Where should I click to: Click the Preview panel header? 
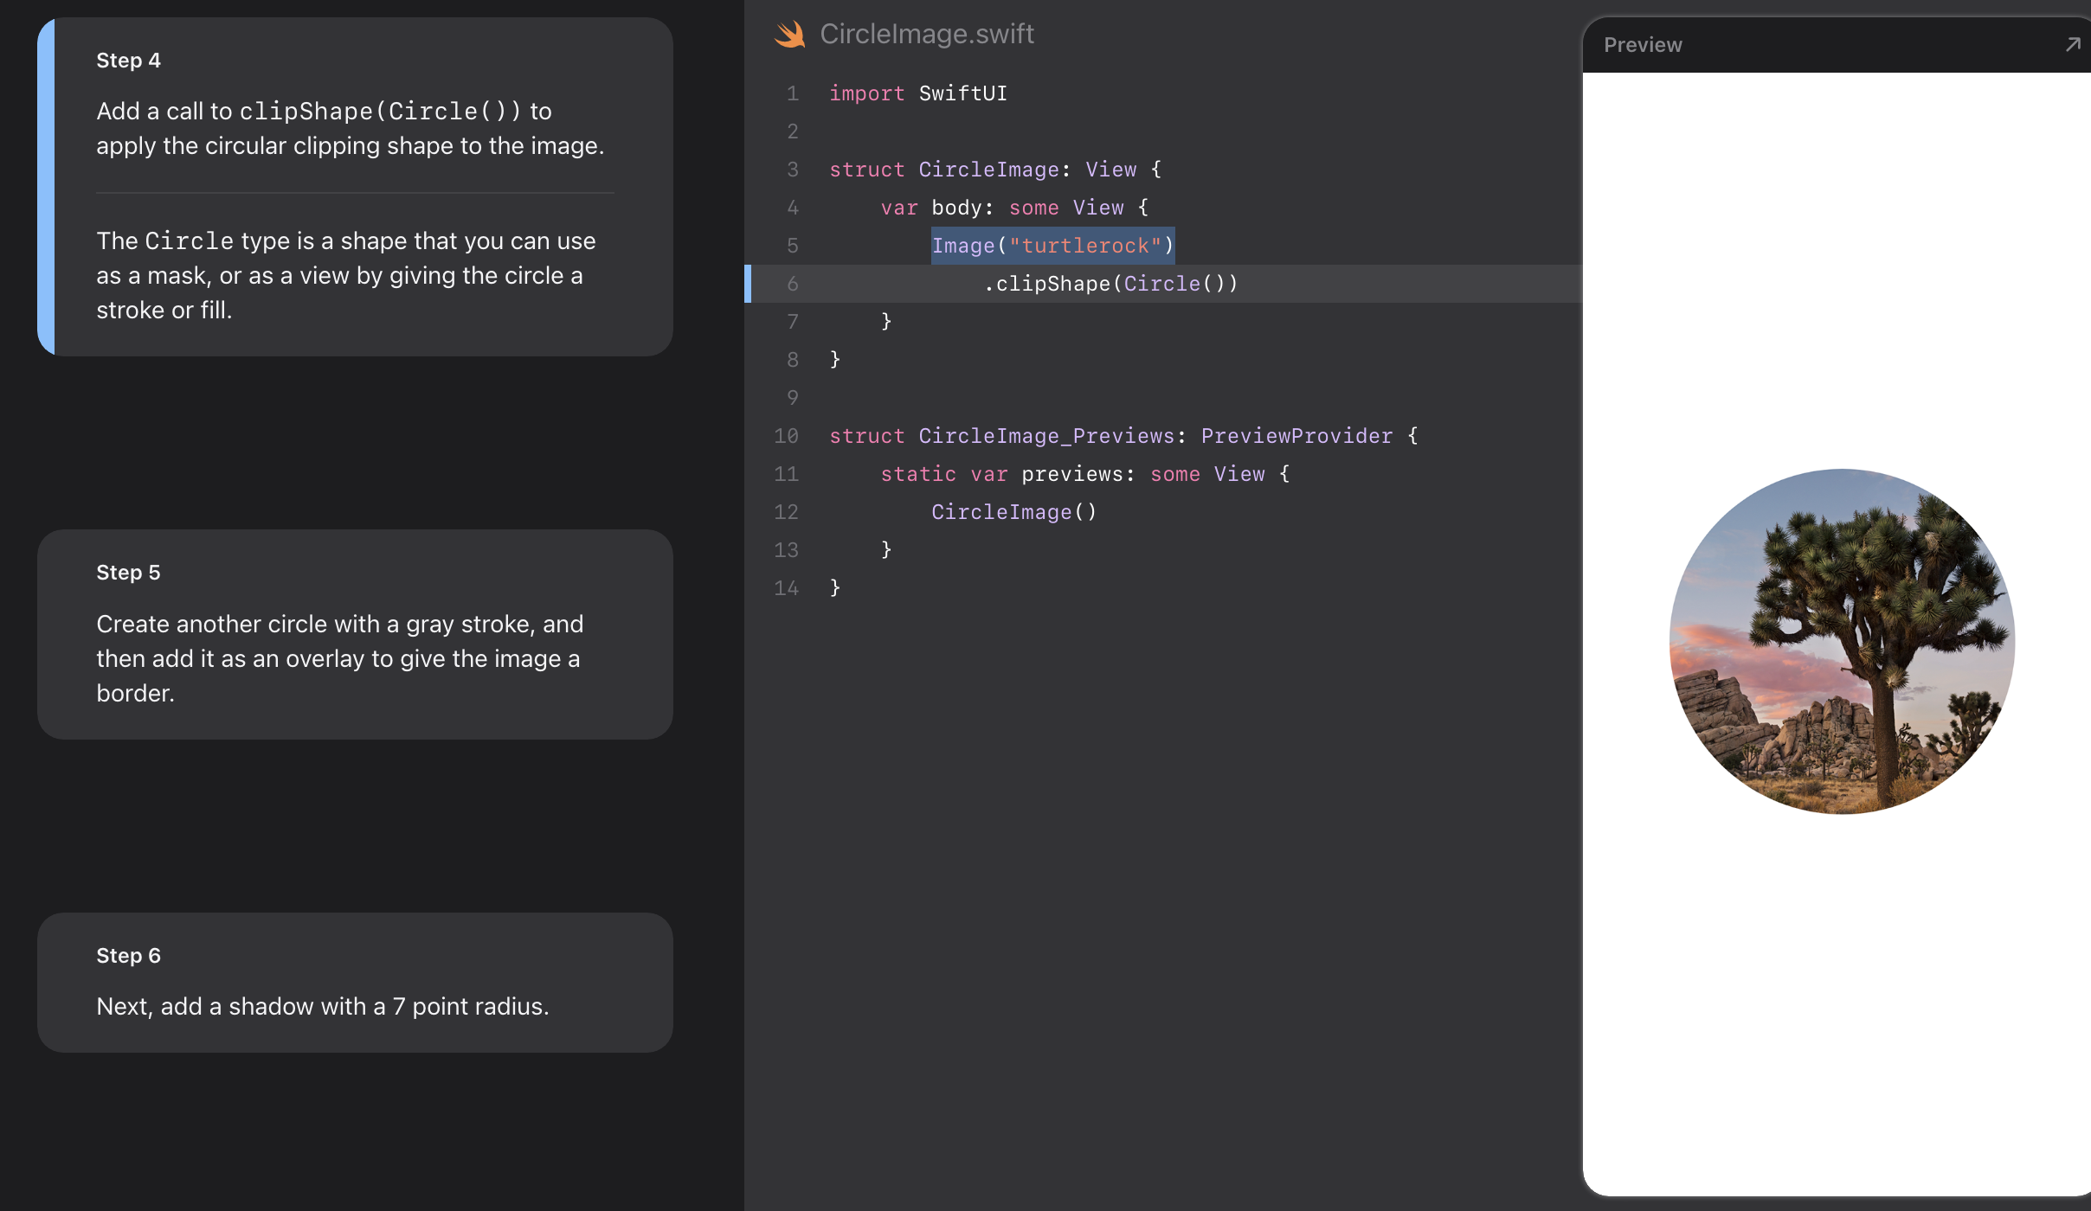pyautogui.click(x=1643, y=45)
